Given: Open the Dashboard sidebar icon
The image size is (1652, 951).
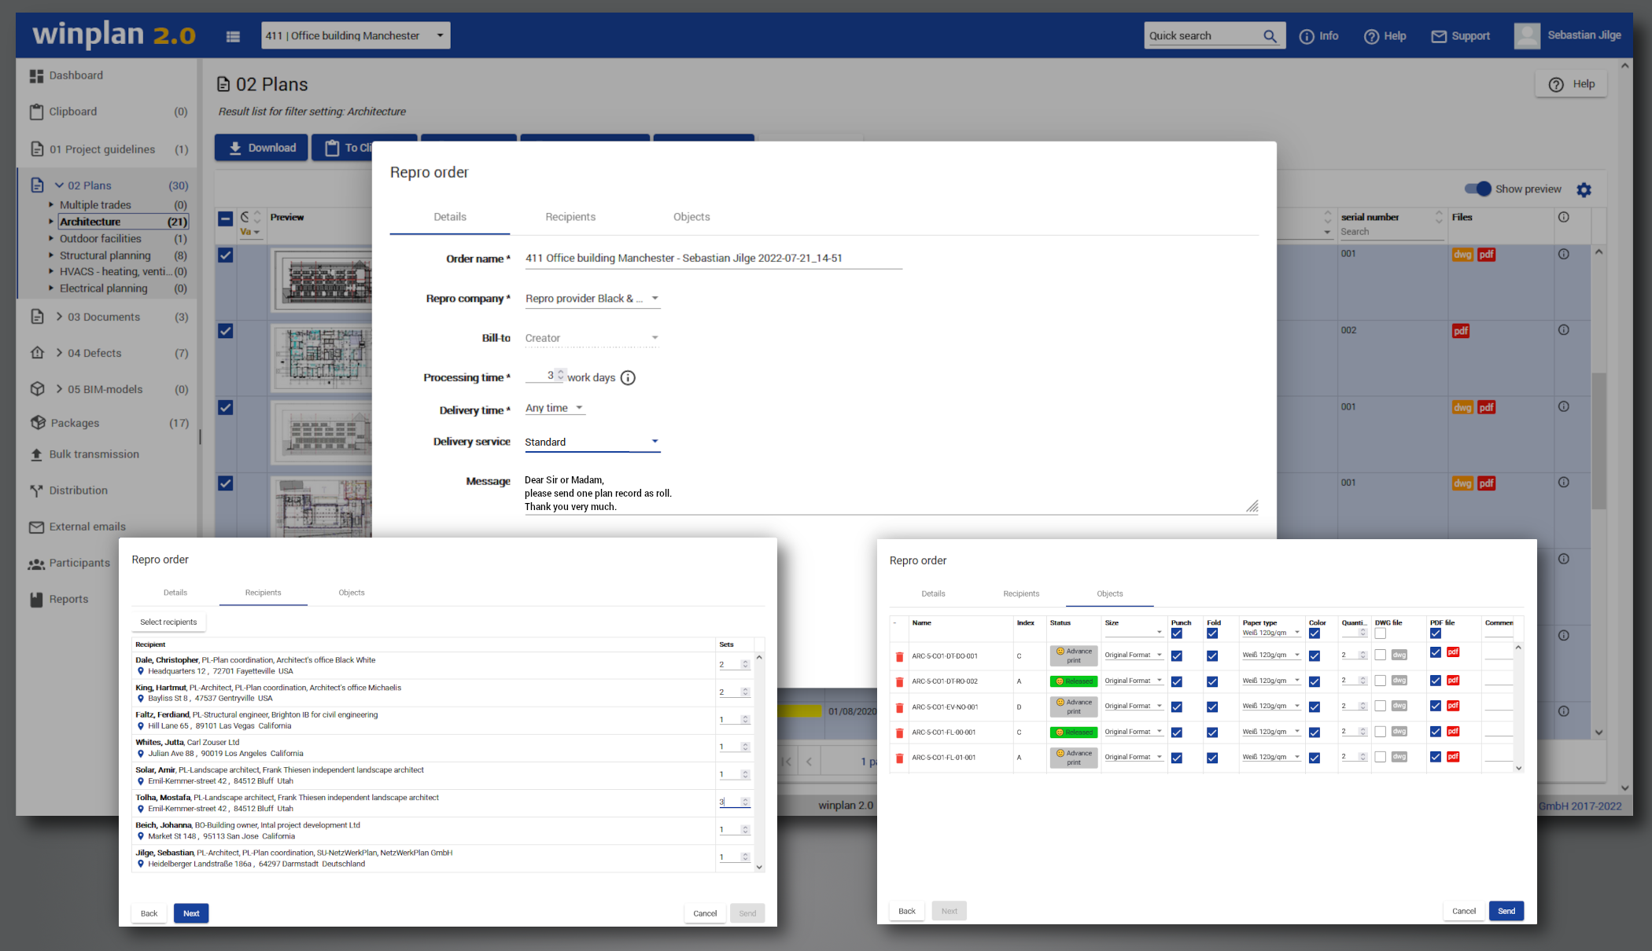Looking at the screenshot, I should pos(36,75).
